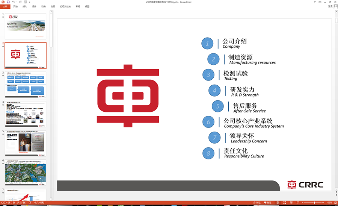Switch to the 幻灯片放映 (Slide Show) tab
The image size is (338, 206).
[x=65, y=6]
